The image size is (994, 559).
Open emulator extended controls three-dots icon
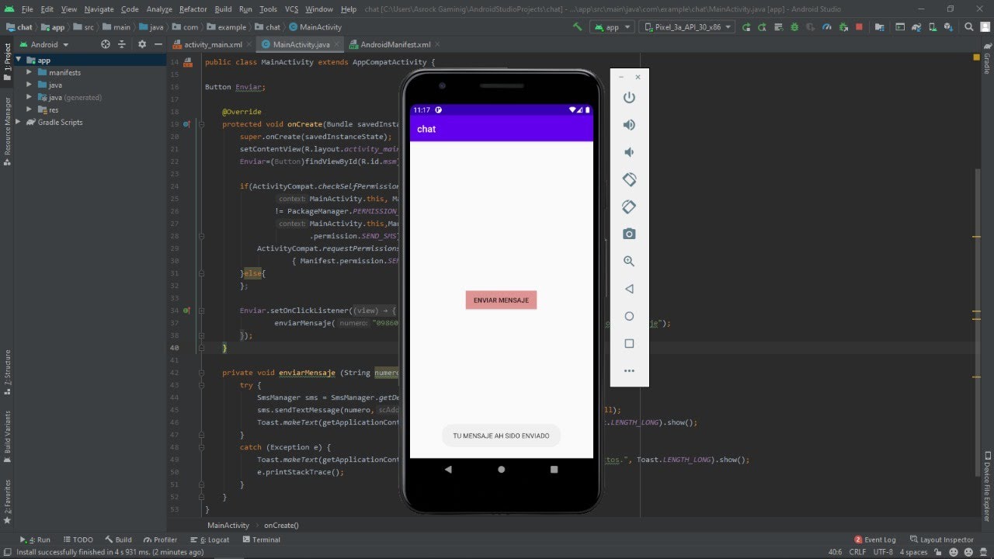(629, 370)
